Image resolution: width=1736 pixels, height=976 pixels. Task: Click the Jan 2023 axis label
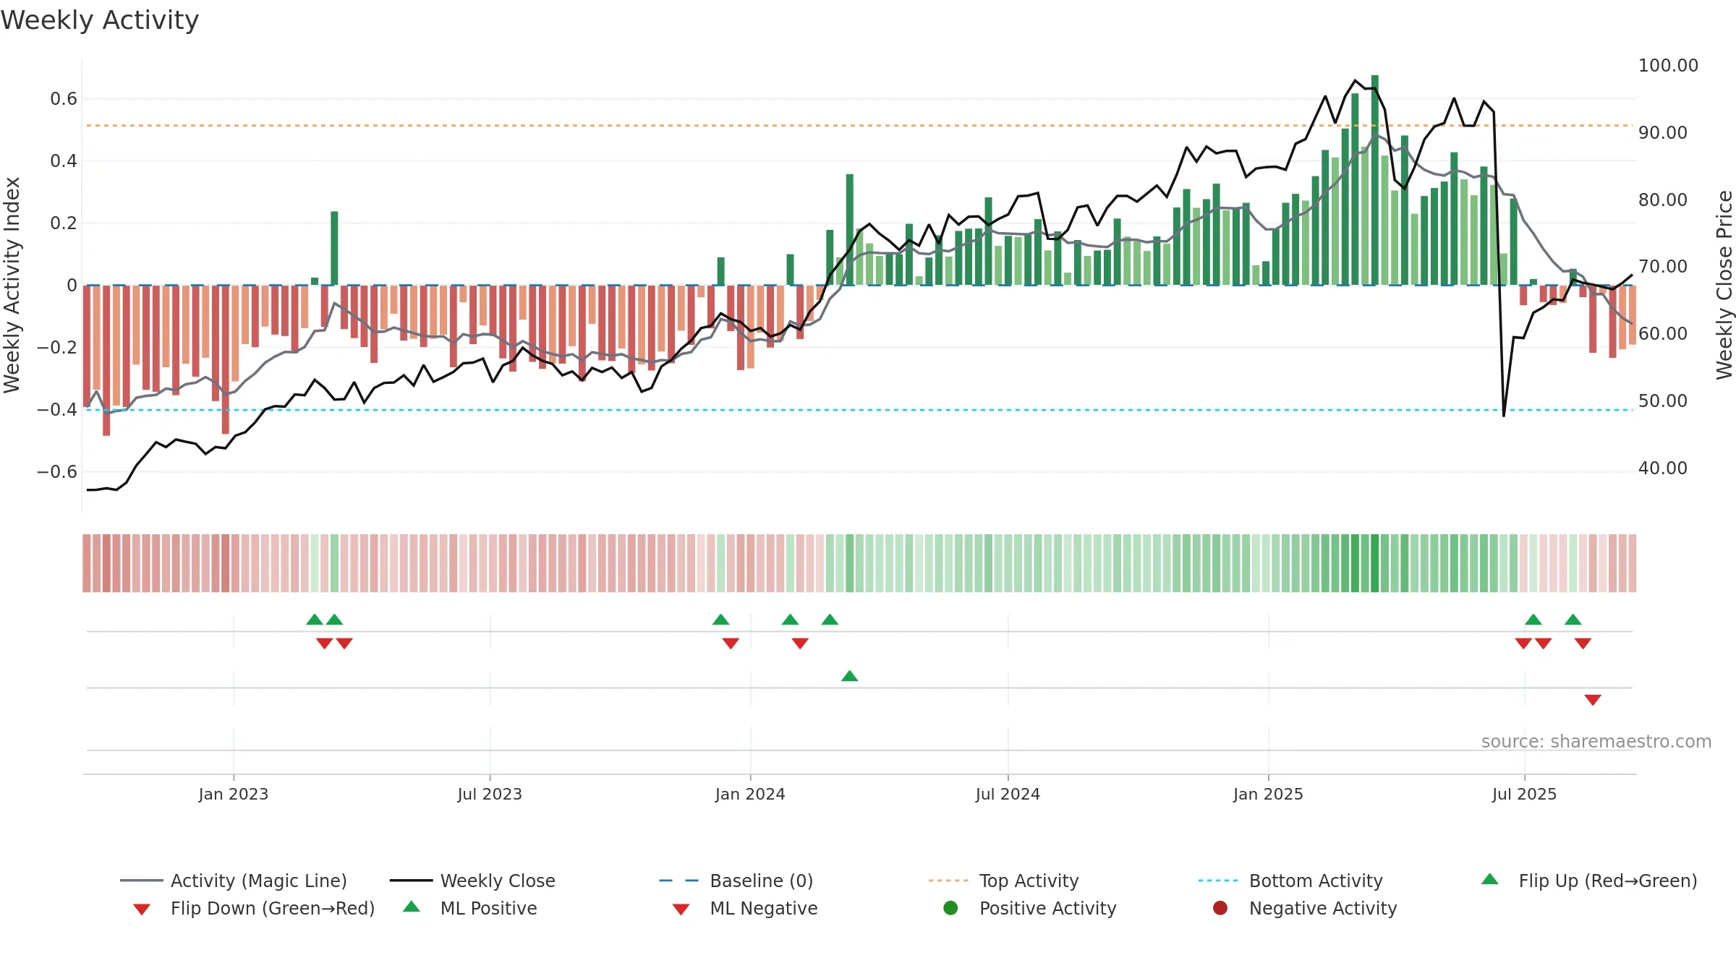[234, 794]
